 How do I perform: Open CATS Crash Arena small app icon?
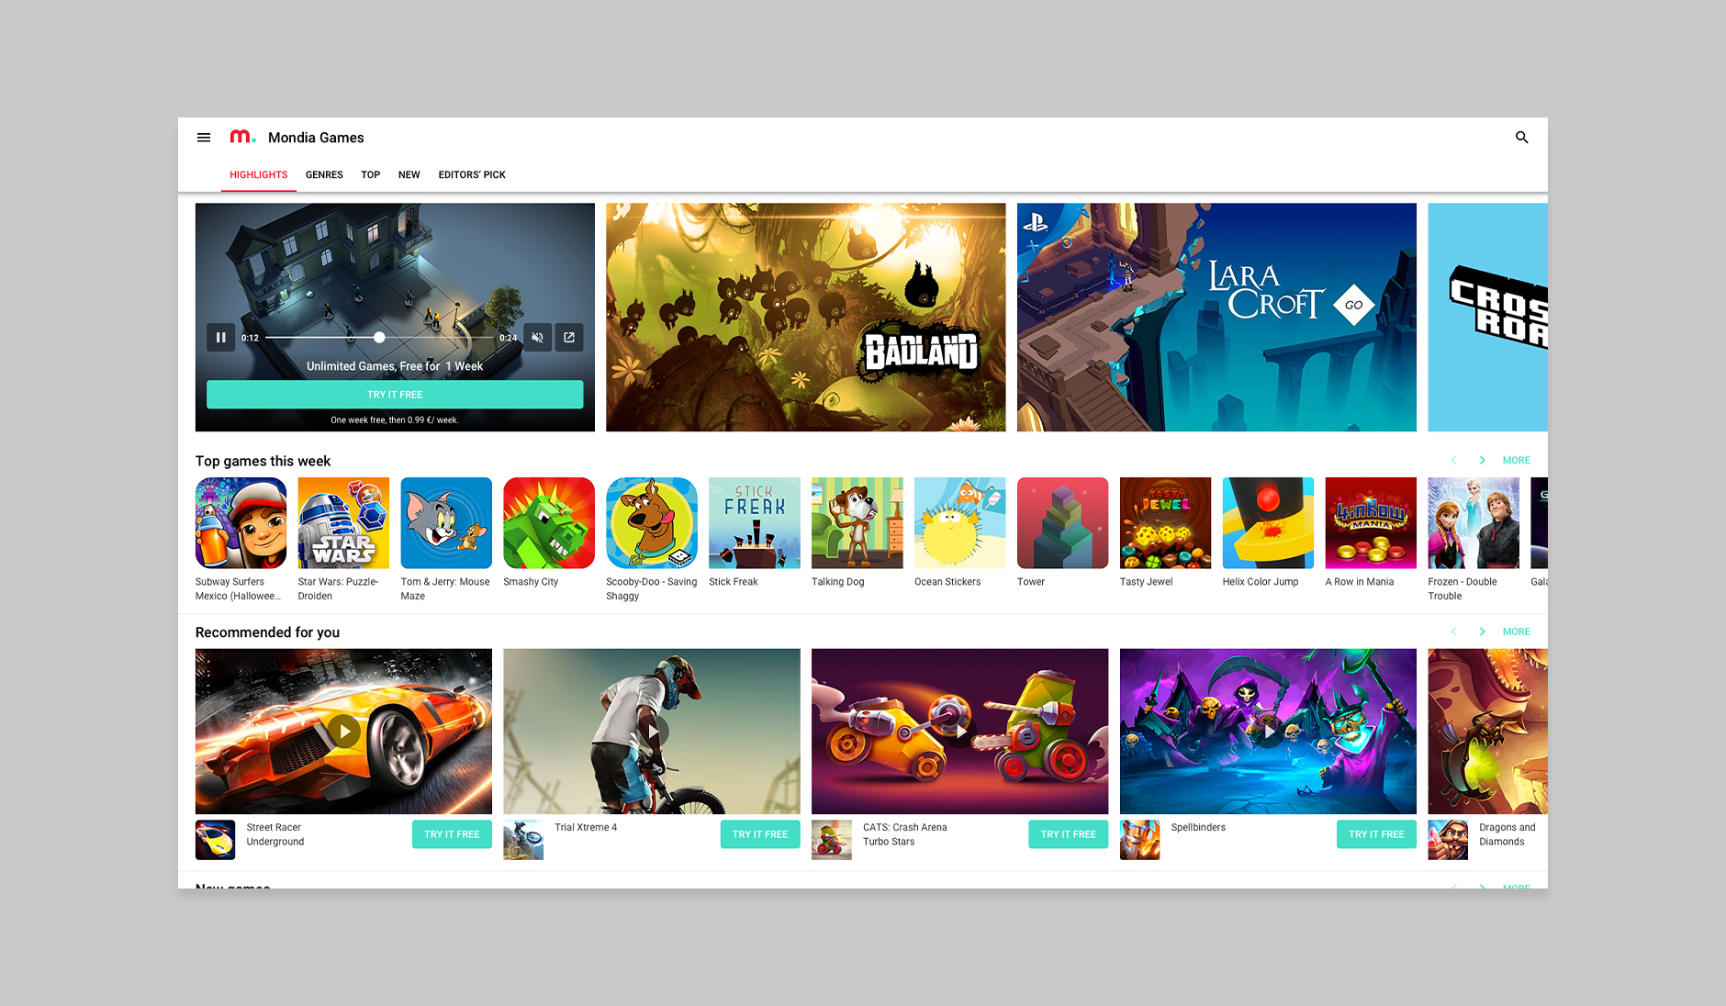832,840
